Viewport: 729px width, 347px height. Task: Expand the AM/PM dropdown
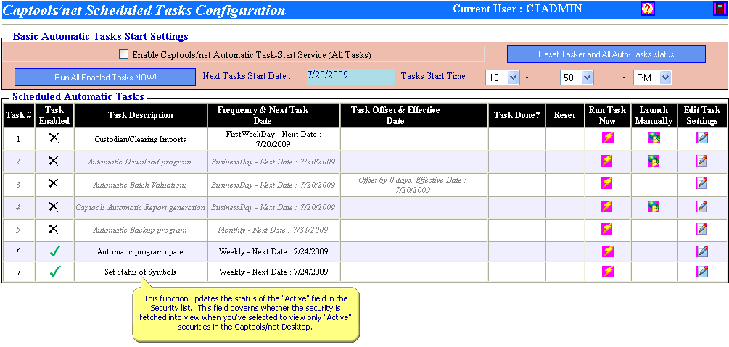pyautogui.click(x=664, y=78)
